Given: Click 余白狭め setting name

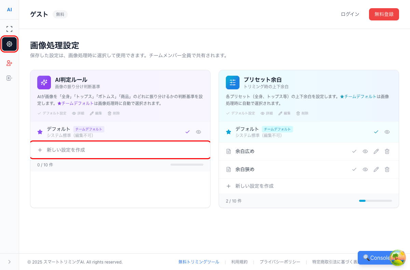Looking at the screenshot, I should tap(245, 169).
